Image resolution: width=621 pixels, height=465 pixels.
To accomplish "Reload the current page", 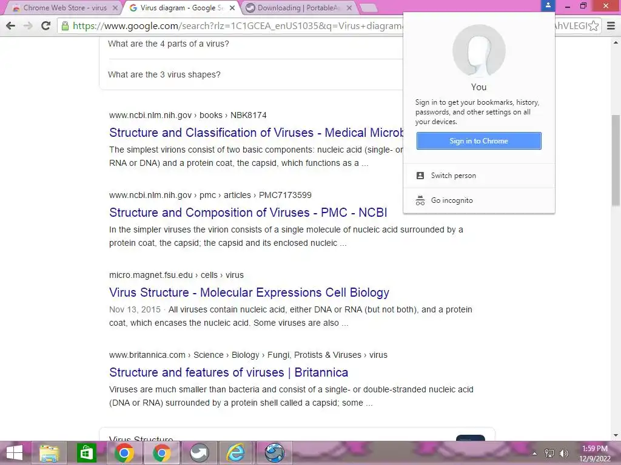I will coord(46,26).
